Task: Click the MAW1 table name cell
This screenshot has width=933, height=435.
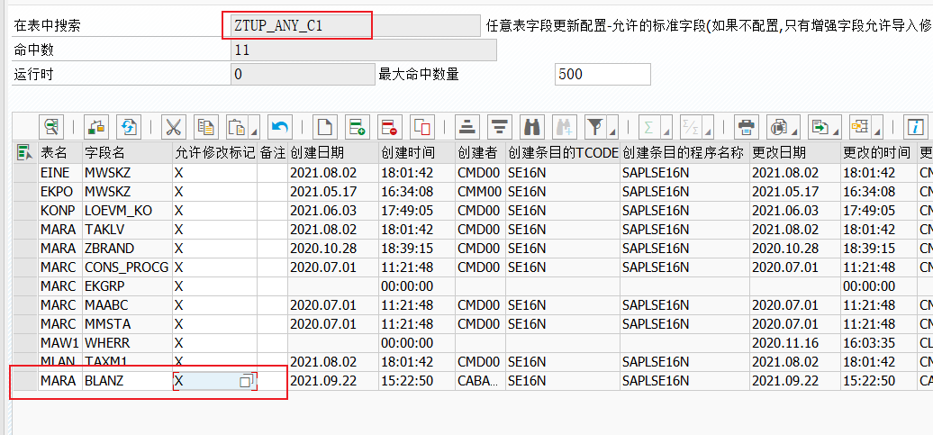Action: [x=60, y=343]
